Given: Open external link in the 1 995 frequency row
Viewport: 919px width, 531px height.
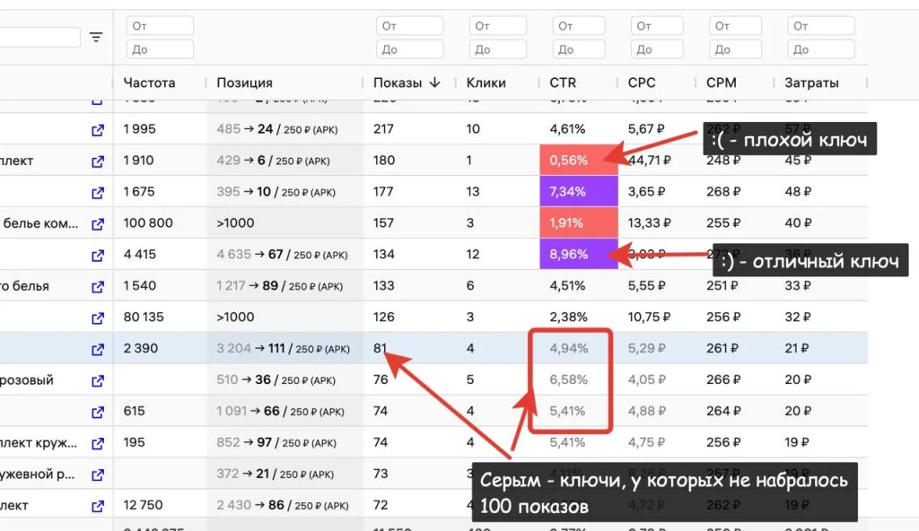Looking at the screenshot, I should 98,129.
